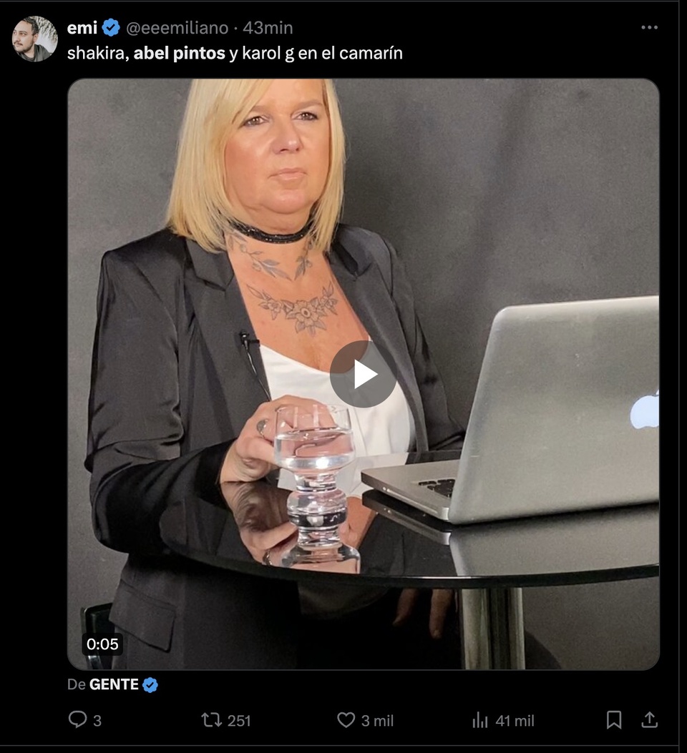Bookmark this post
The height and width of the screenshot is (753, 687).
[614, 720]
